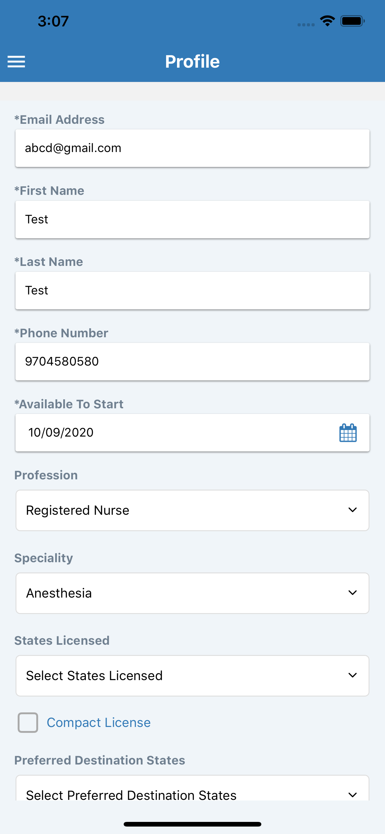Viewport: 385px width, 834px height.
Task: Open Select States Licensed dropdown
Action: click(192, 676)
